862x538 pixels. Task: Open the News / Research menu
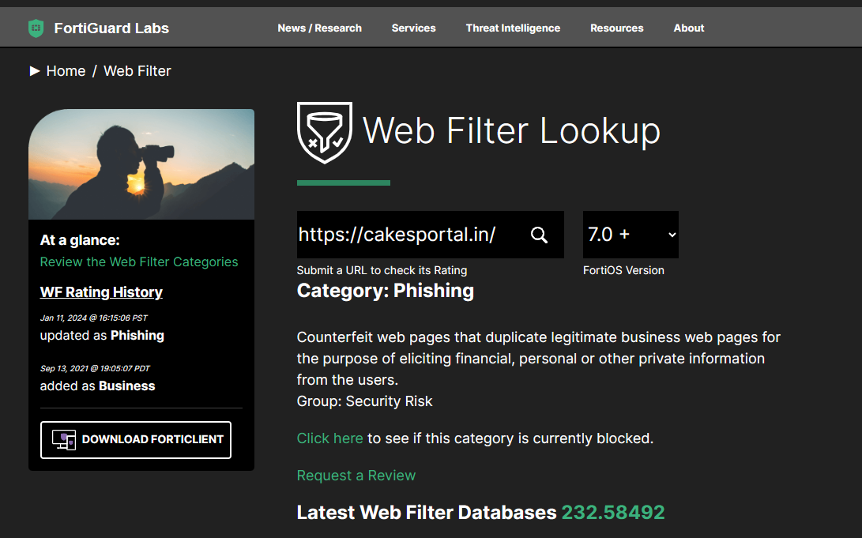pos(319,28)
